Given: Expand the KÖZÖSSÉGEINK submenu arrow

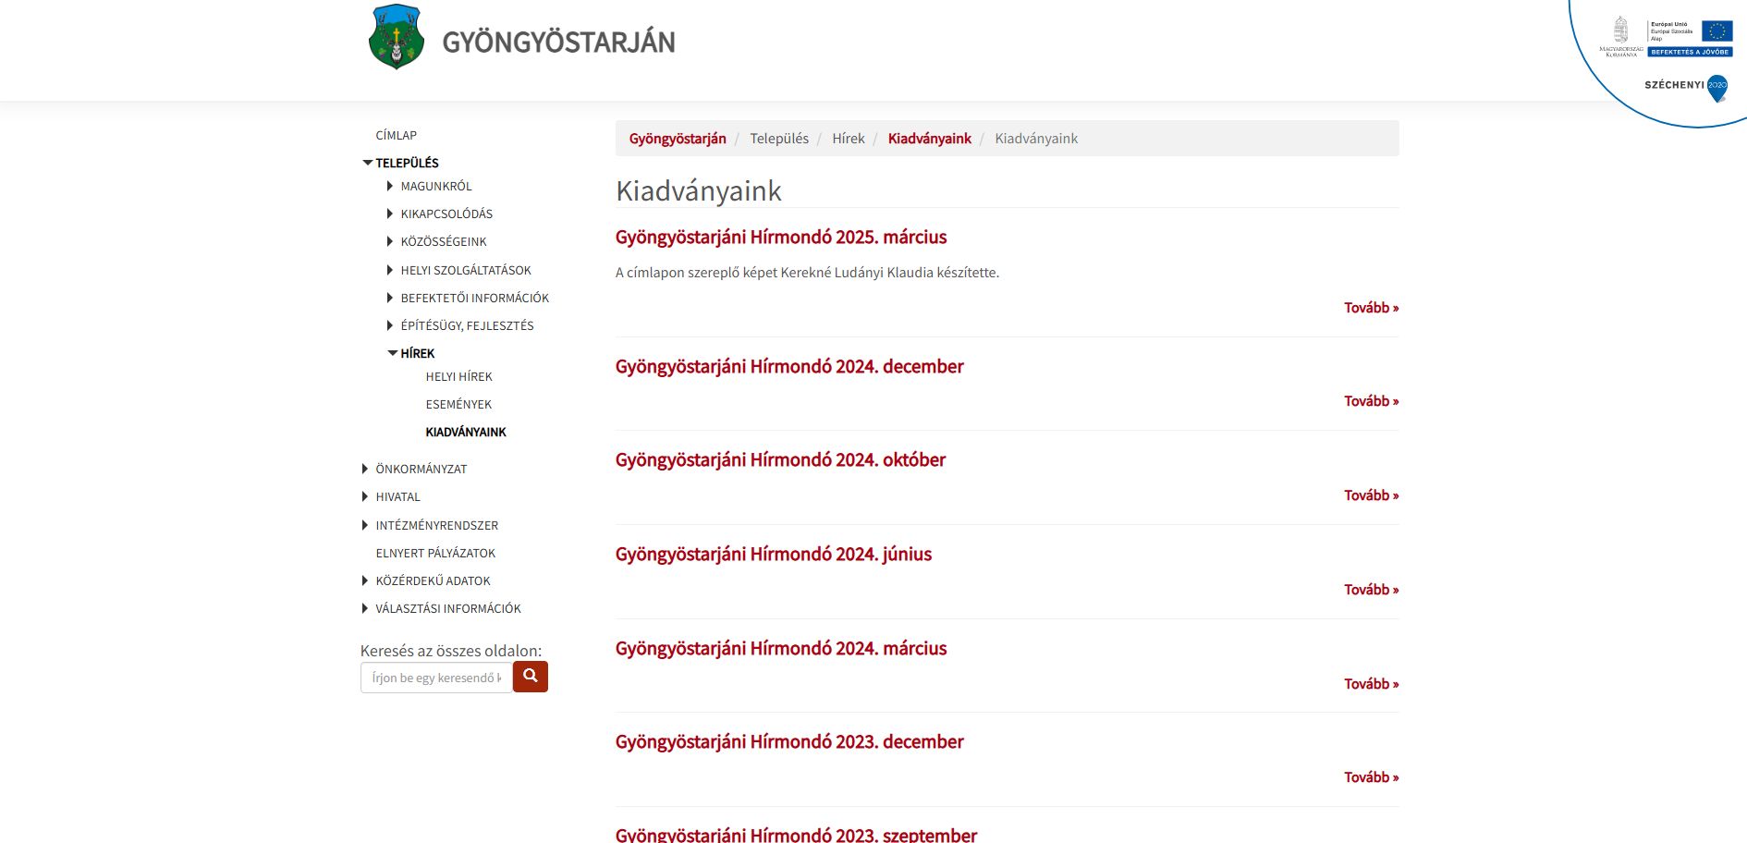Looking at the screenshot, I should coord(390,241).
